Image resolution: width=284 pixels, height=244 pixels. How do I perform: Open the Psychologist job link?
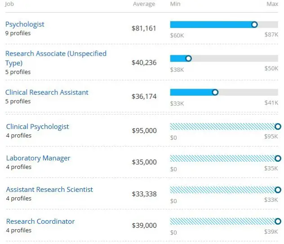pos(25,24)
